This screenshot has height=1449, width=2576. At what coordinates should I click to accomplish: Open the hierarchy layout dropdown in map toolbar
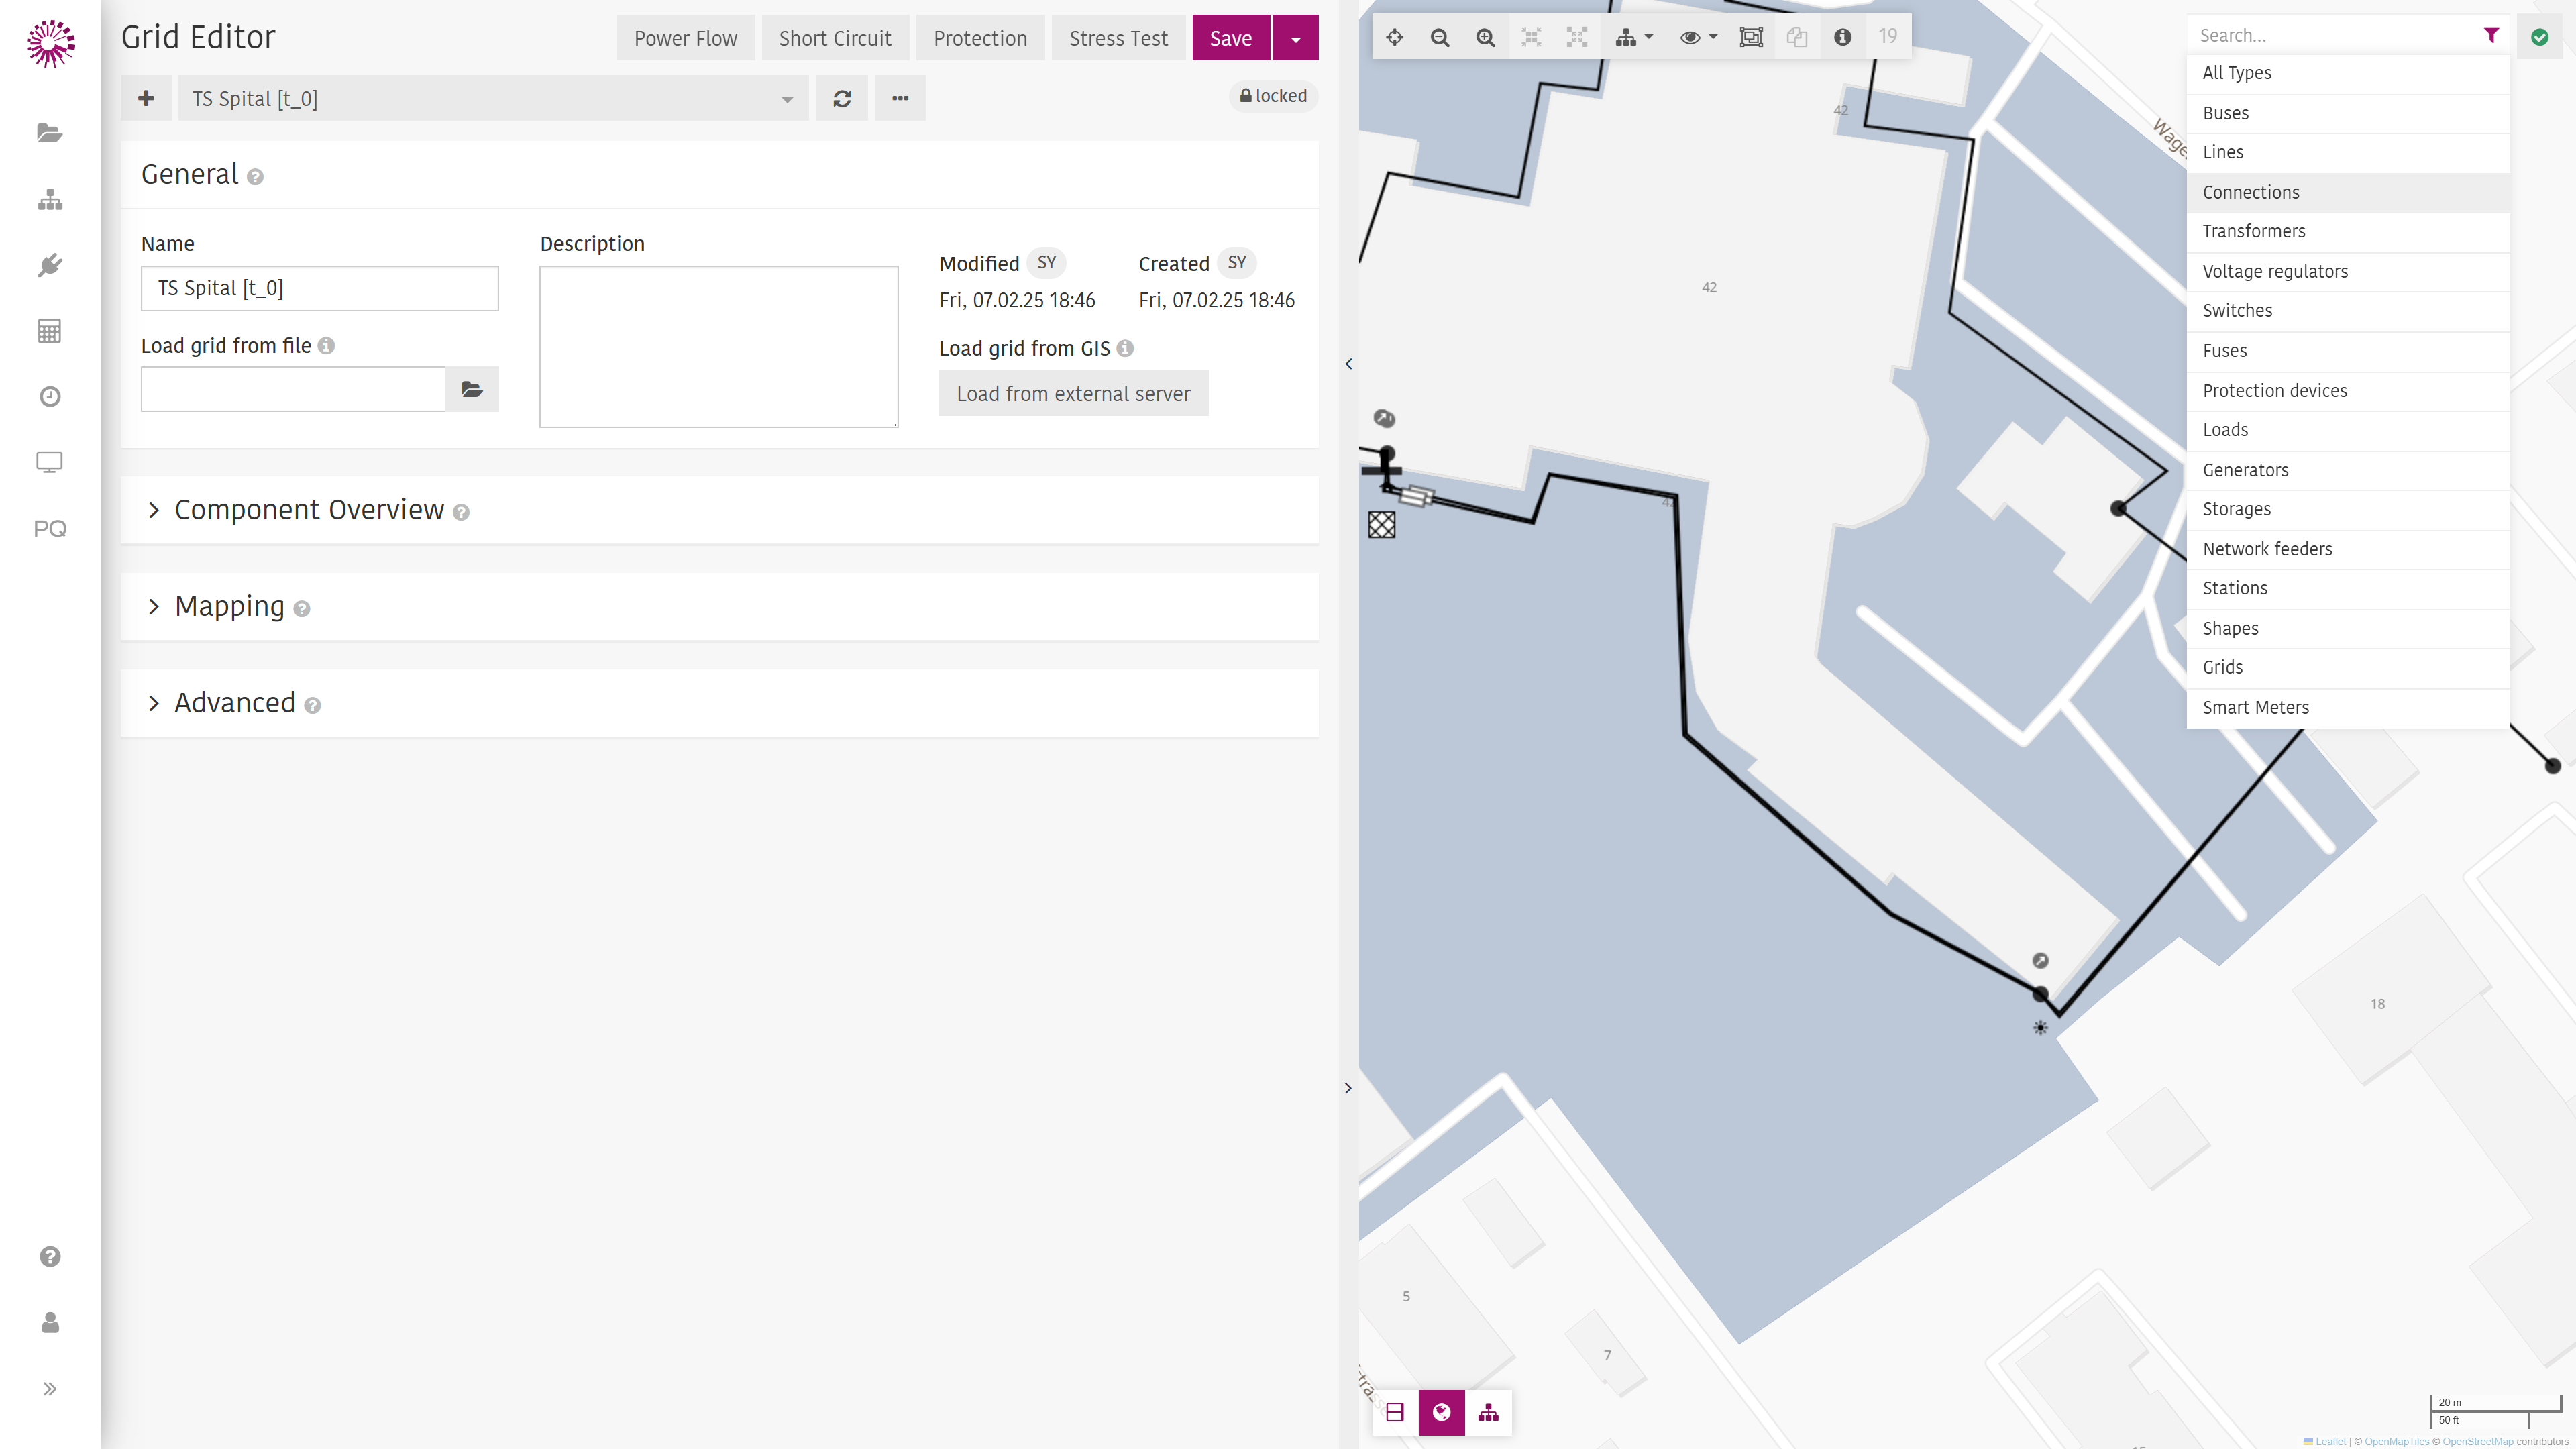click(1634, 37)
